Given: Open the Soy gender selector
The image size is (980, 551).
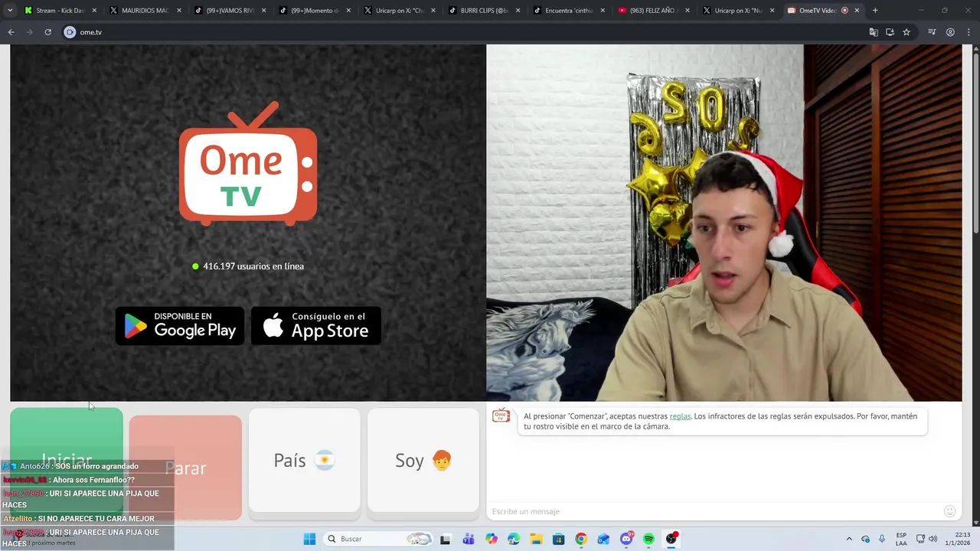Looking at the screenshot, I should pos(423,460).
